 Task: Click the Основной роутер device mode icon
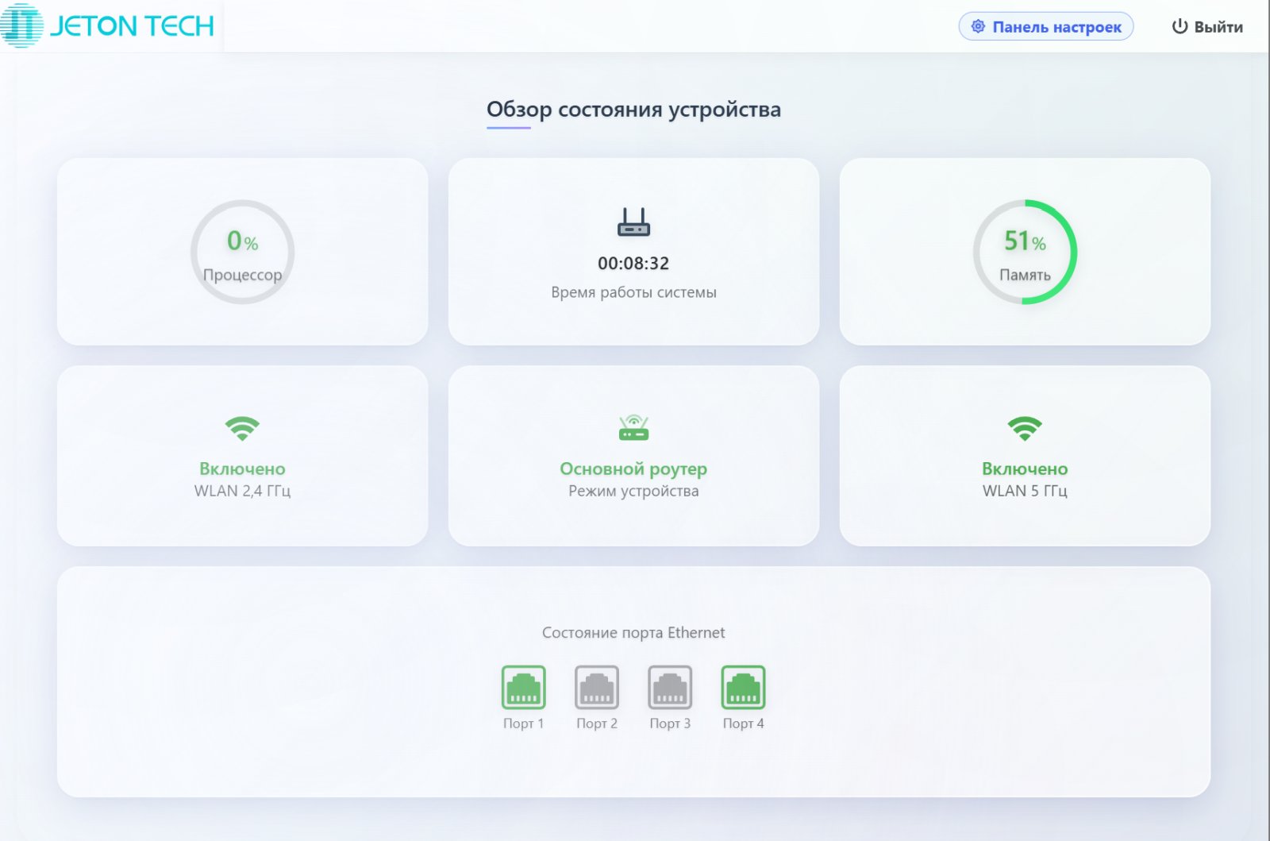(633, 428)
